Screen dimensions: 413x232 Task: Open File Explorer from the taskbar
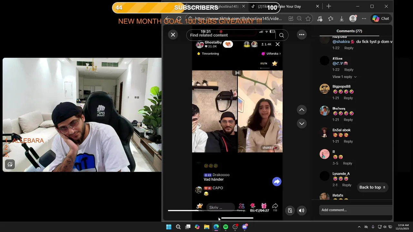coord(206,227)
